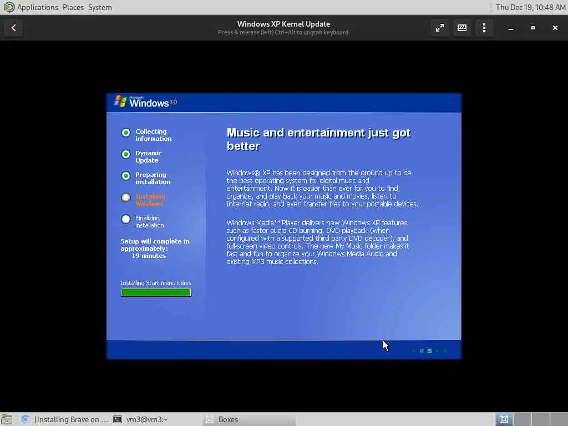
Task: Click the Installing Windows step indicator
Action: click(126, 197)
